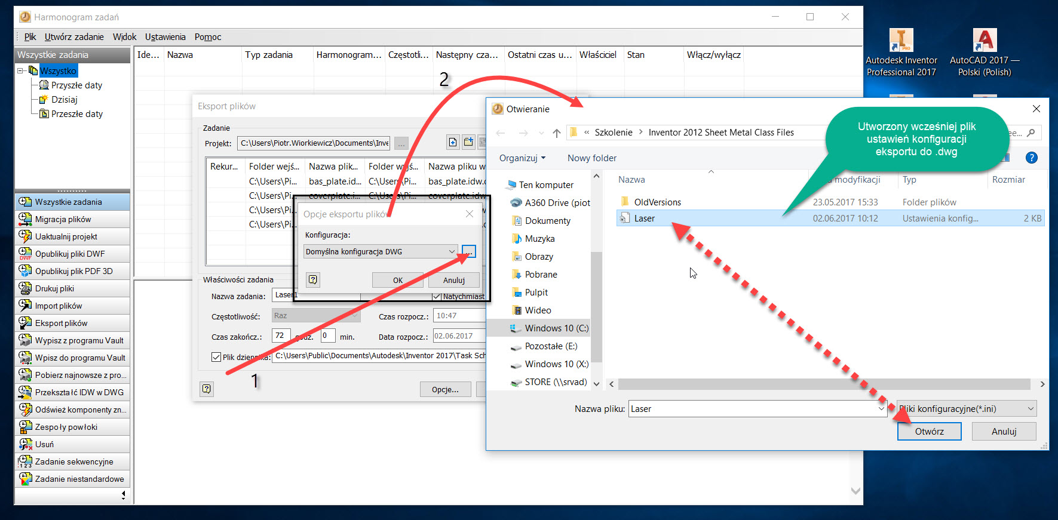Image resolution: width=1058 pixels, height=520 pixels.
Task: Select the Laser configuration file
Action: pyautogui.click(x=644, y=219)
